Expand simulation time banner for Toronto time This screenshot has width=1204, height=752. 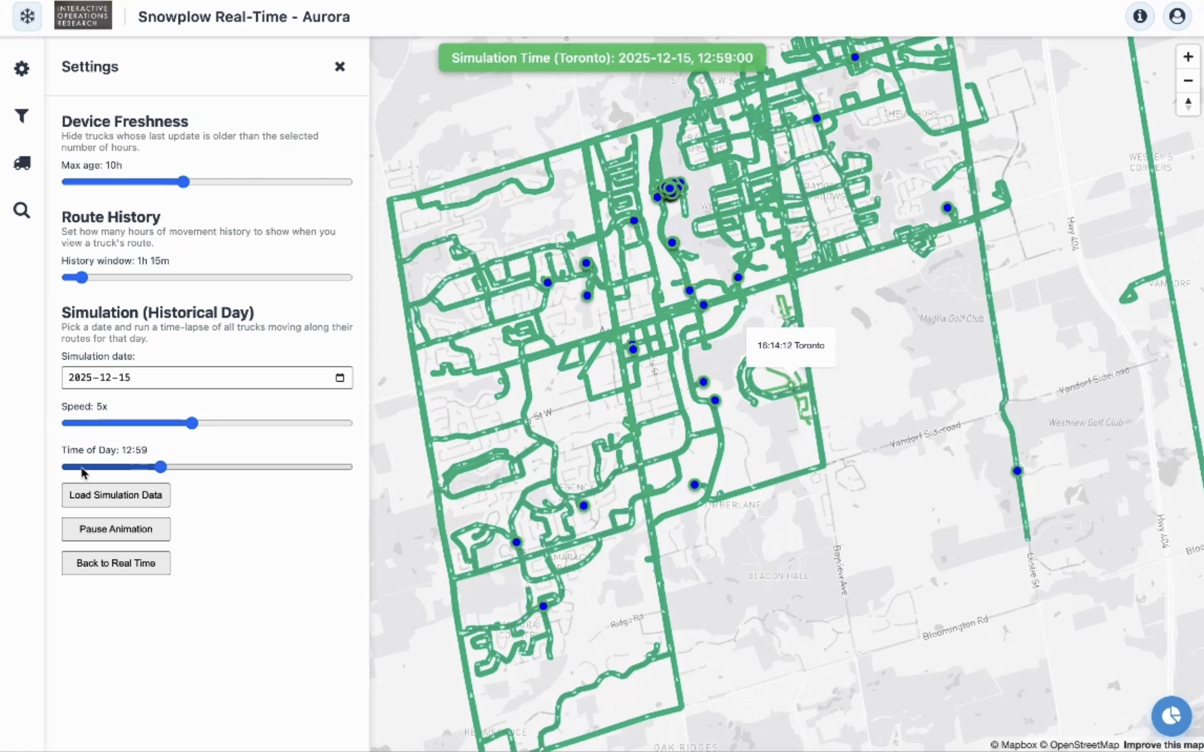click(601, 57)
